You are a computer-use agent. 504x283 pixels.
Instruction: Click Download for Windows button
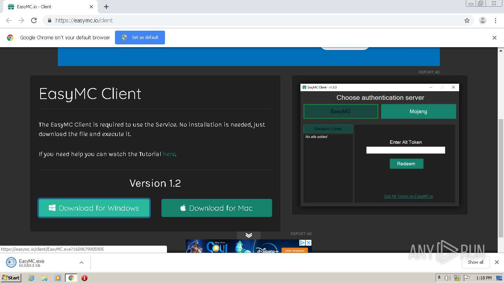[x=94, y=208]
